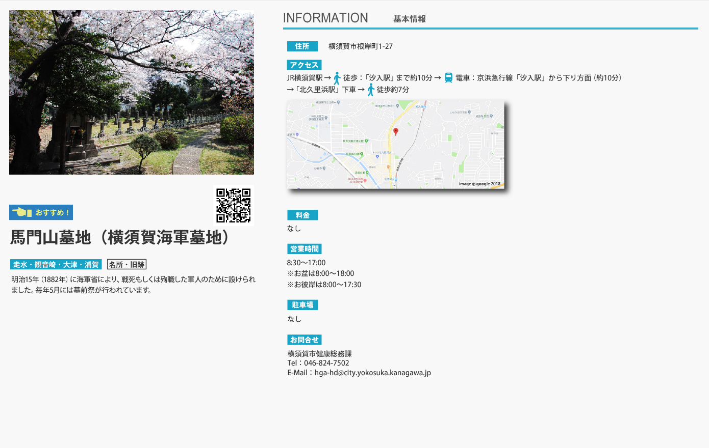The image size is (709, 448).
Task: Select the 走水・観音崎・大津・浦賀 area tag
Action: click(x=56, y=265)
